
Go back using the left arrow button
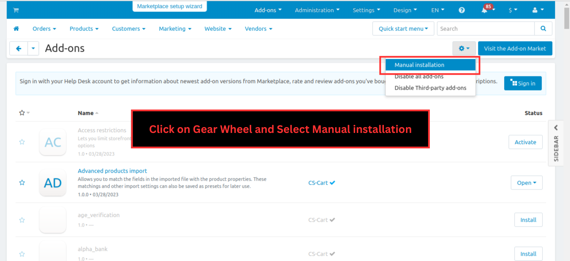click(19, 49)
